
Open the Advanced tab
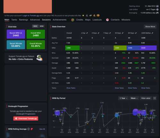35,20
